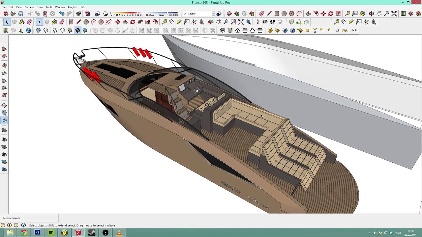This screenshot has height=237, width=422.
Task: Click the Cut scissors icon
Action: coord(30,13)
